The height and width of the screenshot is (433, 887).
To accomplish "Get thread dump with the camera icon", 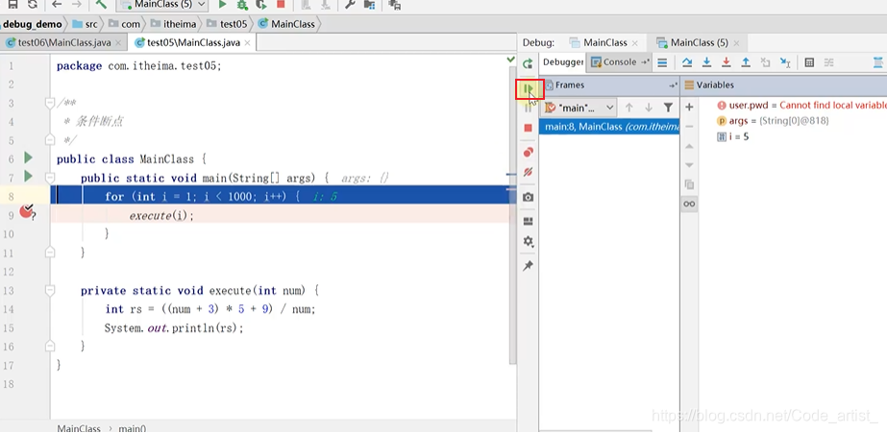I will click(x=528, y=197).
